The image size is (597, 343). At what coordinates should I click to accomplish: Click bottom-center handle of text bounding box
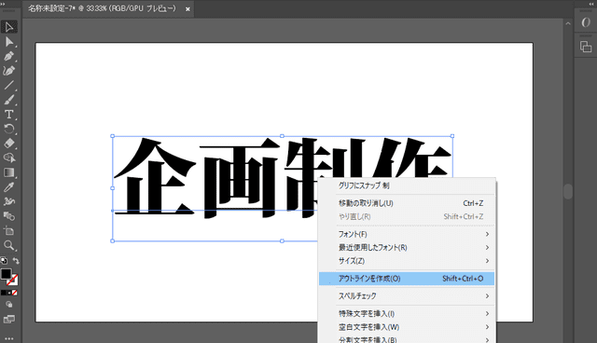click(x=282, y=240)
